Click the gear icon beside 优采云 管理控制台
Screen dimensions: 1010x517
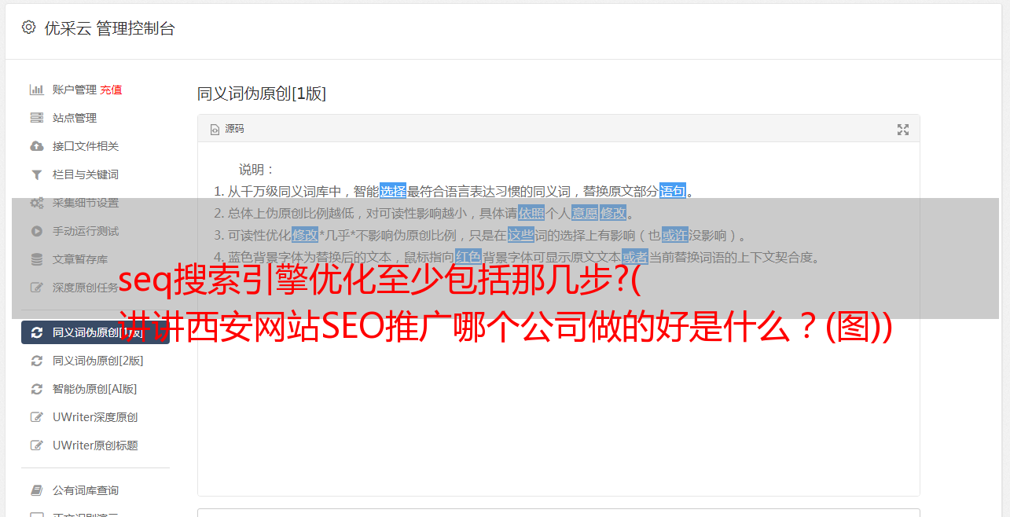(28, 27)
